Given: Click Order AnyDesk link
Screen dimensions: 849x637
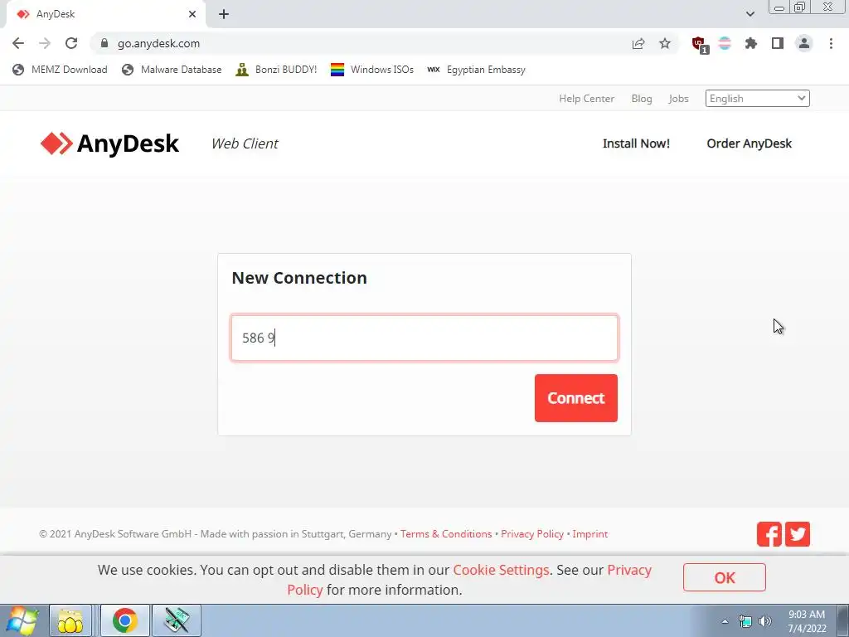Looking at the screenshot, I should pyautogui.click(x=749, y=143).
